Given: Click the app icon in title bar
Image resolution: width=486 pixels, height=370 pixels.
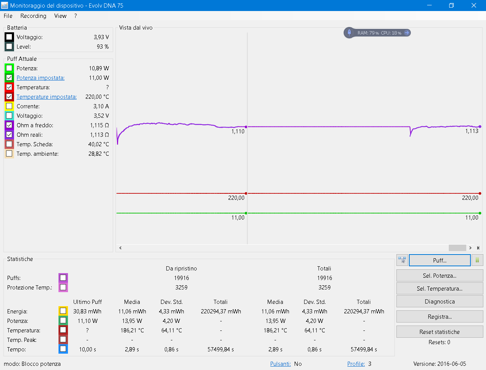Looking at the screenshot, I should pos(5,5).
